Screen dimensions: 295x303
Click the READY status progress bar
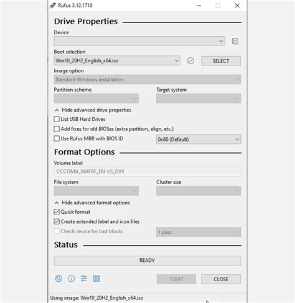coord(147,261)
